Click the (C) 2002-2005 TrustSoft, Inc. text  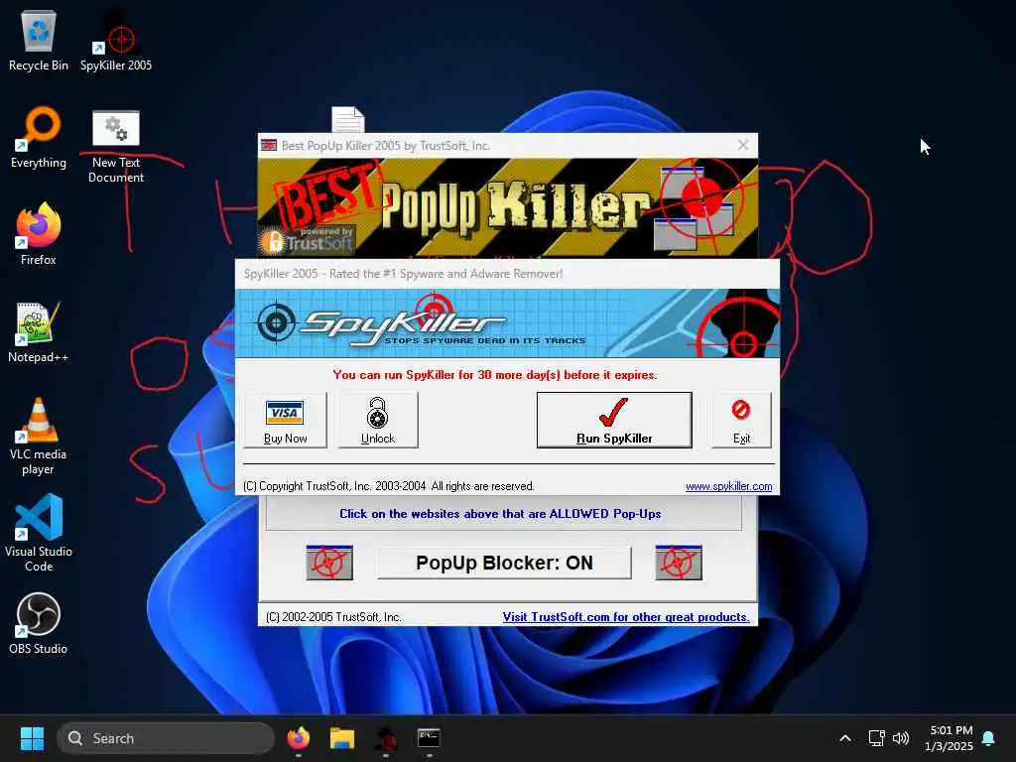coord(333,617)
